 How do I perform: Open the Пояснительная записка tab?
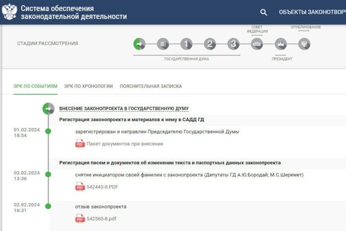pyautogui.click(x=151, y=86)
